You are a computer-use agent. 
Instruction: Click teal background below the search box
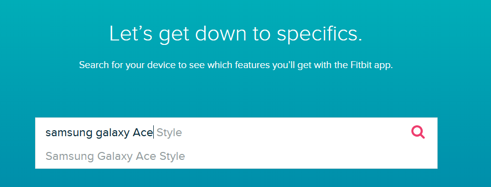pos(236,178)
